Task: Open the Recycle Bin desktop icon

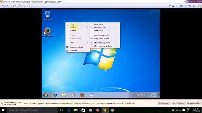Action: click(48, 15)
